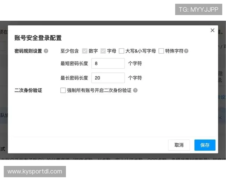Select the 二次身份验证 label text

[28, 90]
